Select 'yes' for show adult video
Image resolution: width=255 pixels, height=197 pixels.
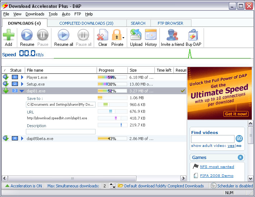[x=231, y=146]
